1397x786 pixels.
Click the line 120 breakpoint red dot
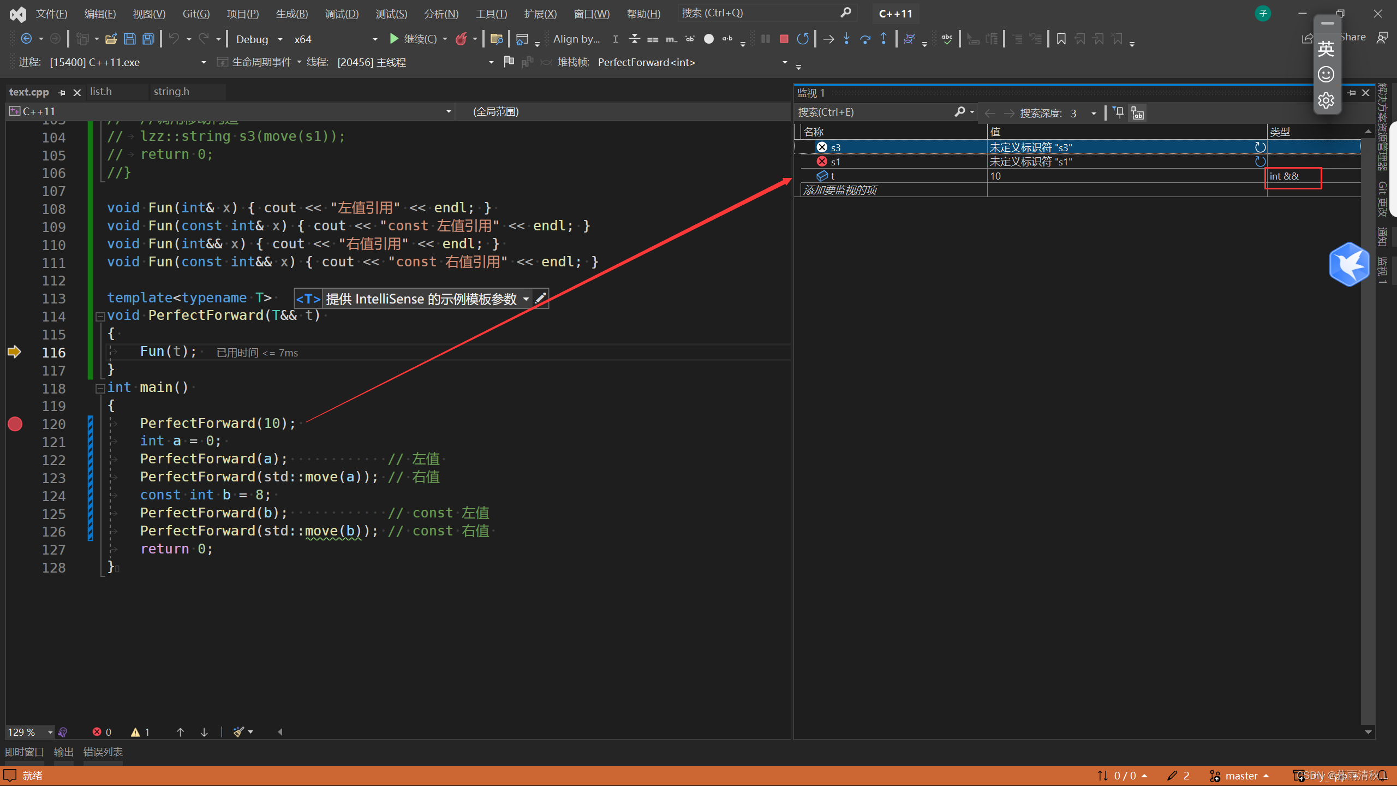(15, 424)
